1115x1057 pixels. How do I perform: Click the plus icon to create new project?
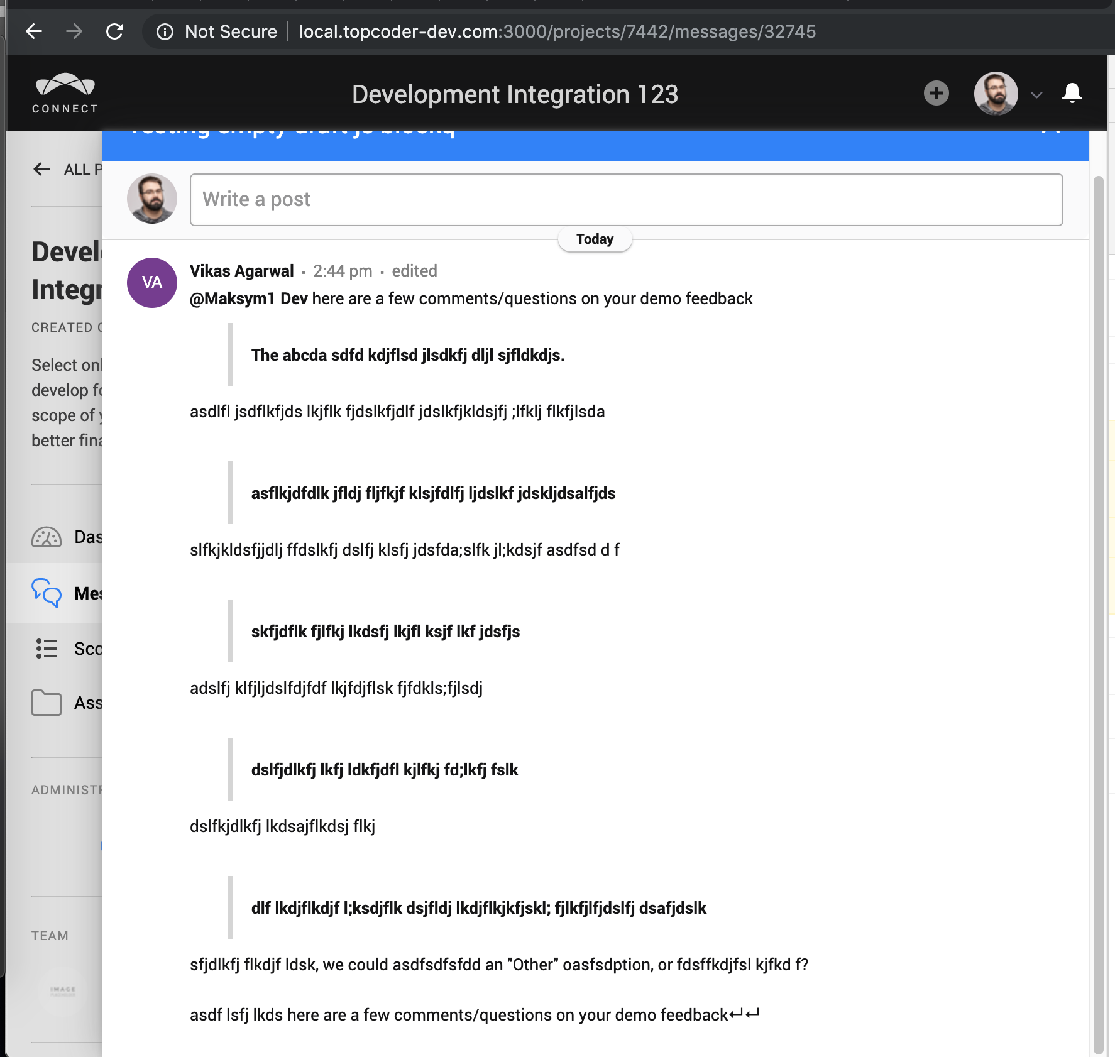936,93
